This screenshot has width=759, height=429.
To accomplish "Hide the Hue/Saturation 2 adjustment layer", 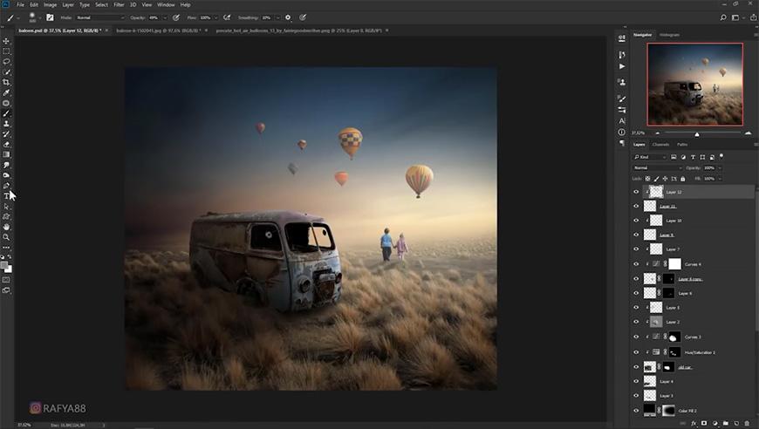I will 636,351.
